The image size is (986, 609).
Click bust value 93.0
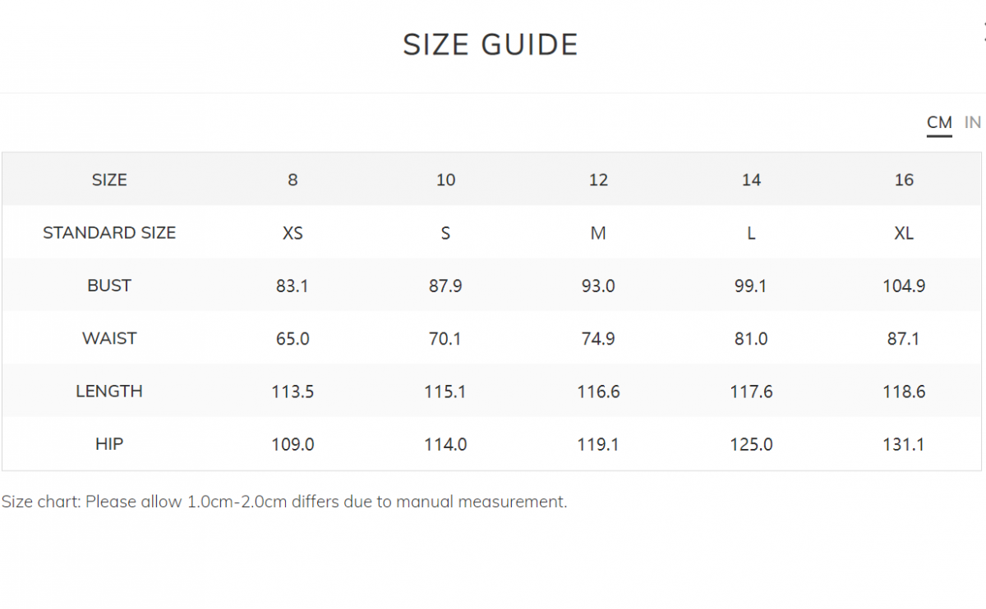coord(598,286)
